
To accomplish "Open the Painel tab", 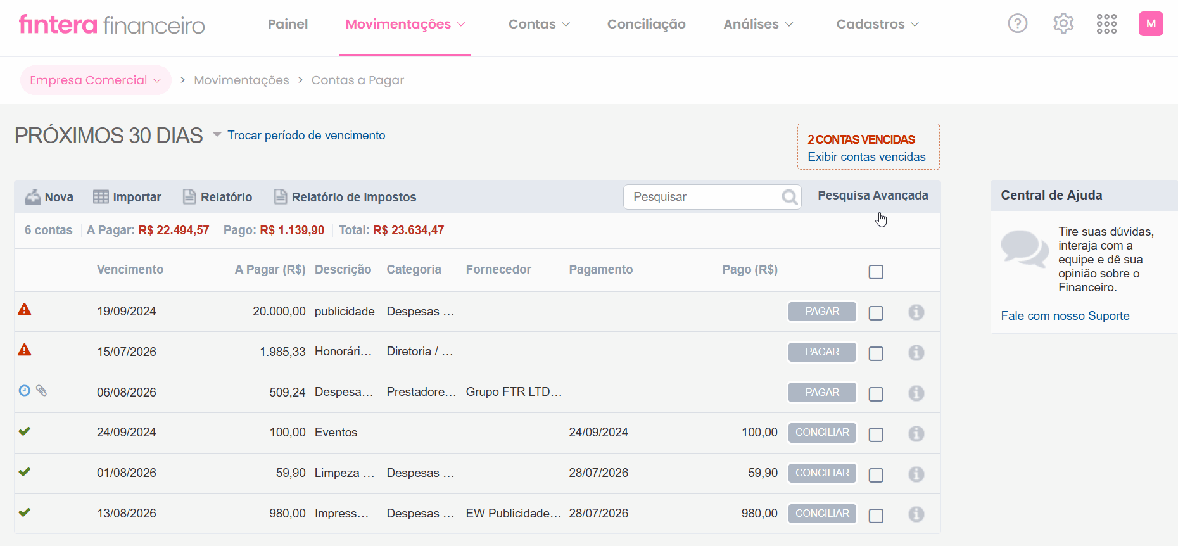I will pyautogui.click(x=288, y=24).
